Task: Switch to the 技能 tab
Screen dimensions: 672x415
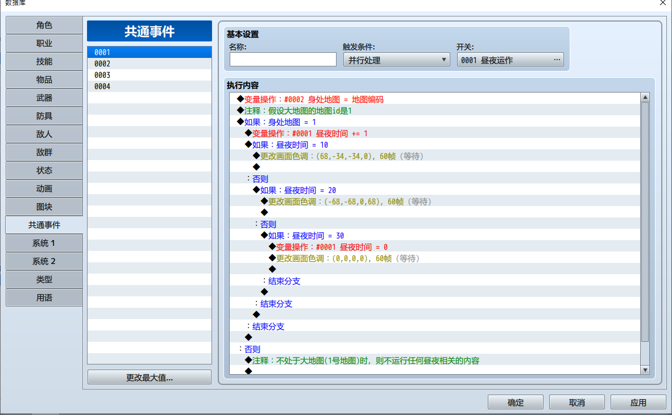Action: [44, 62]
